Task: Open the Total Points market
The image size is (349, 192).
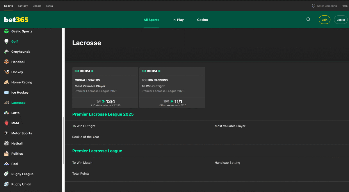Action: (81, 174)
